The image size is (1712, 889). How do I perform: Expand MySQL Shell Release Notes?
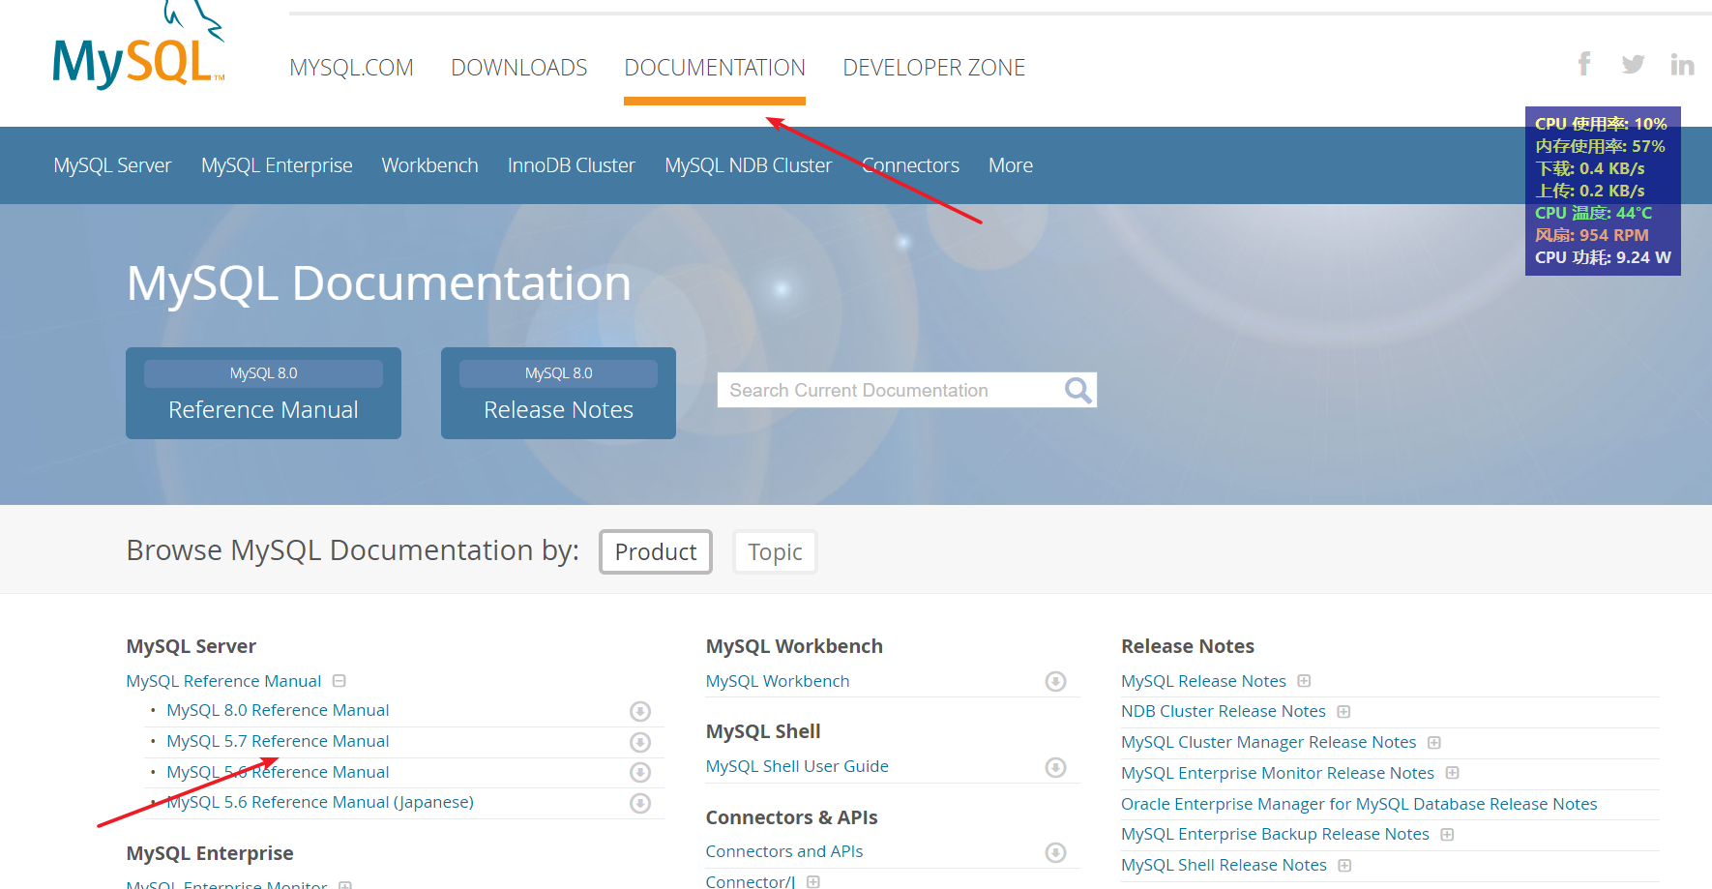[1344, 866]
